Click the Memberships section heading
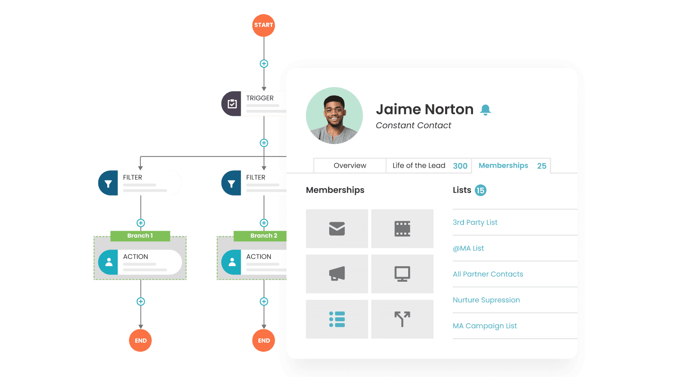This screenshot has height=377, width=679. [x=335, y=190]
